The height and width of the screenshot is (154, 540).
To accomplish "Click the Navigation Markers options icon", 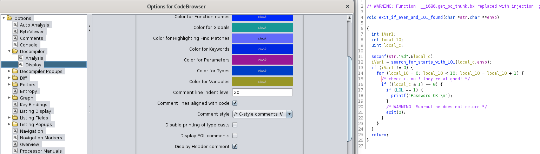I will [x=15, y=138].
